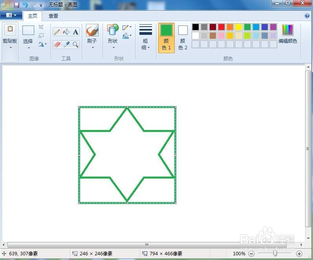Click the zoom slider handle
Viewport: 313px width, 260px height.
tap(275, 253)
